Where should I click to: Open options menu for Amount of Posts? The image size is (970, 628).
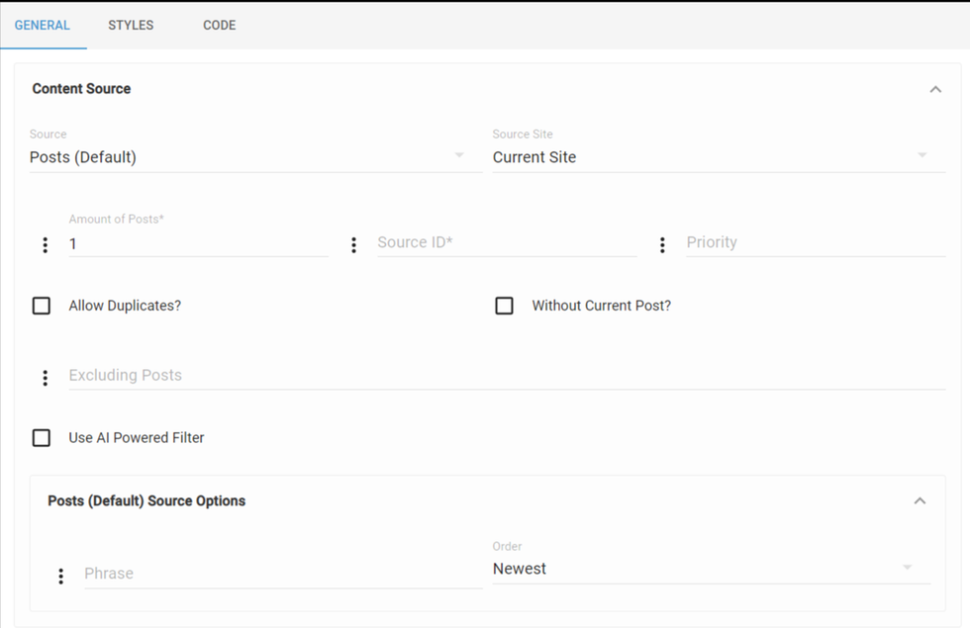45,244
